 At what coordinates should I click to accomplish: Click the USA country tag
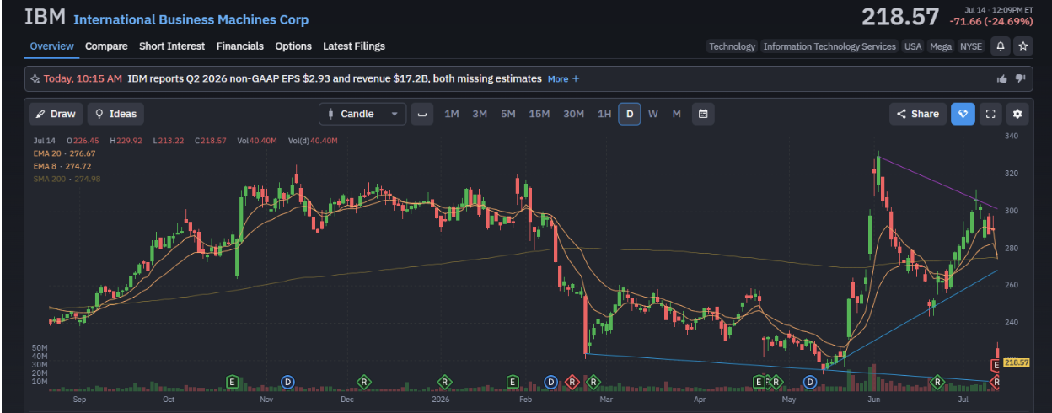pyautogui.click(x=913, y=46)
